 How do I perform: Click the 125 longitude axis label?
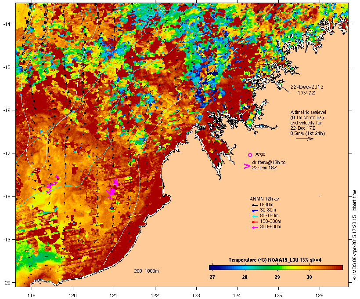tap(278, 295)
